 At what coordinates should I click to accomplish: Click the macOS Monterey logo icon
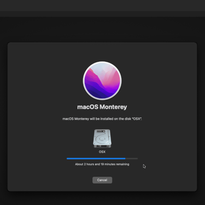tap(102, 80)
